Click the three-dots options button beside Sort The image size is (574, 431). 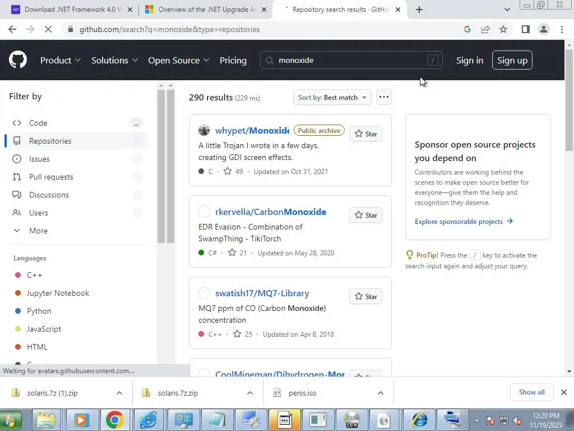(383, 97)
